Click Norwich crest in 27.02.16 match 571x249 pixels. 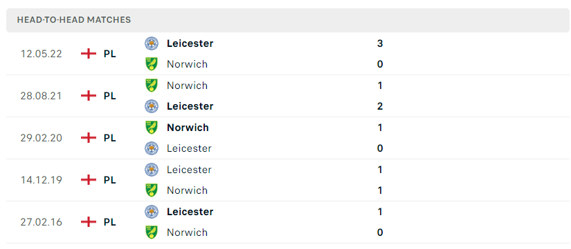[151, 232]
